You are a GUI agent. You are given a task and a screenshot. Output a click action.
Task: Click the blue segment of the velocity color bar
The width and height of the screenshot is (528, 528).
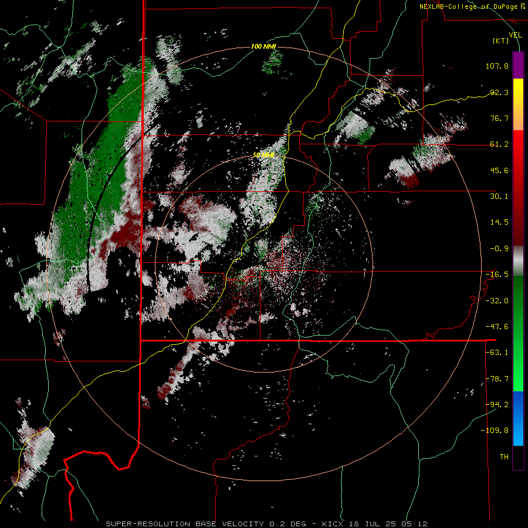click(x=518, y=418)
